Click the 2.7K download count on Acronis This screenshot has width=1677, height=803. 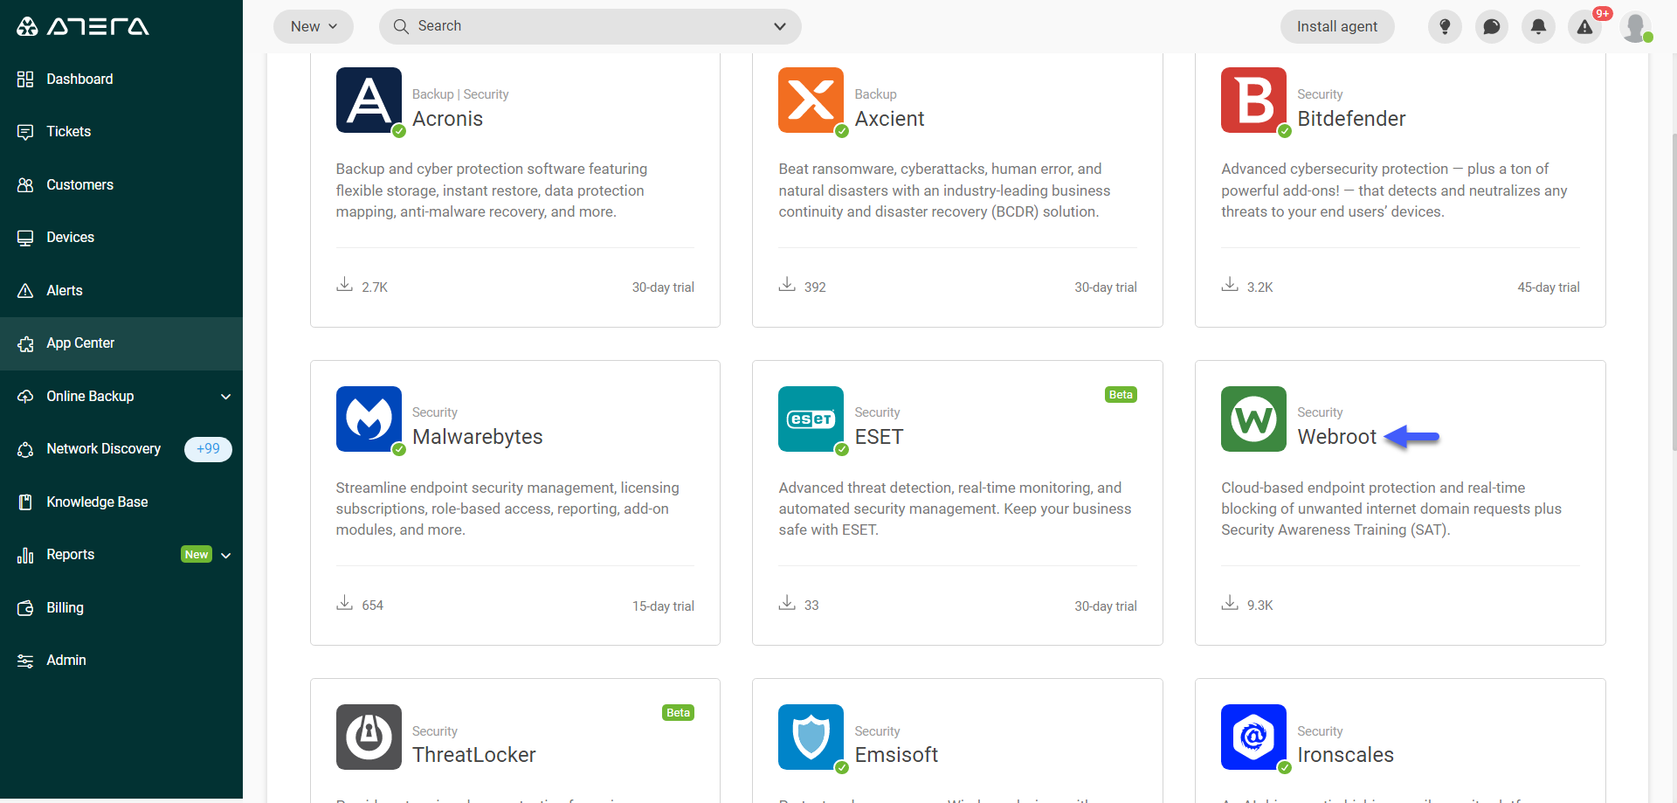375,287
